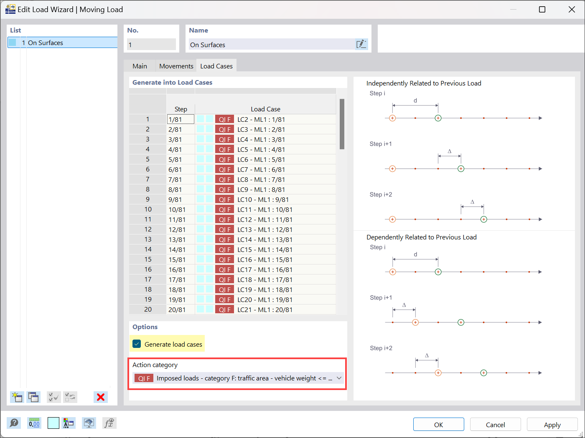Click the cyan color swatch in bottom bar
This screenshot has width=585, height=438.
53,423
